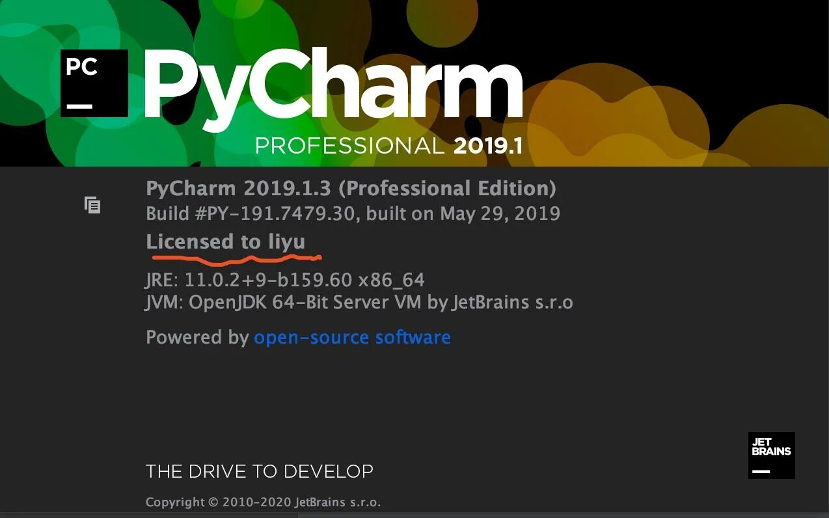
Task: Click the 'THE DRIVE TO DEVELOP' slogan
Action: [x=259, y=471]
